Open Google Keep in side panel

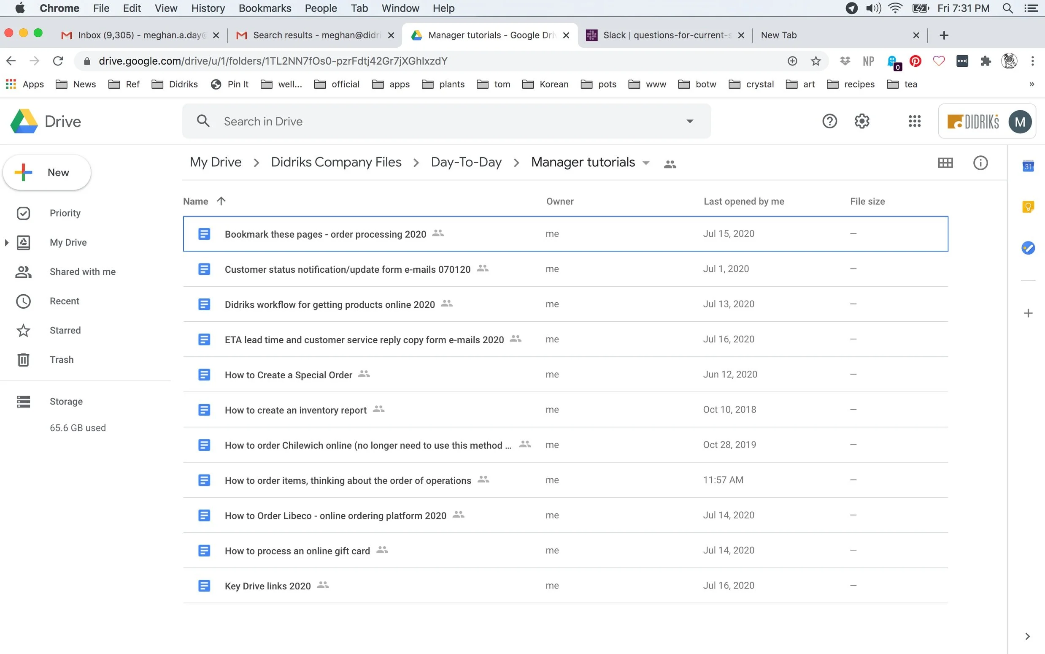coord(1028,207)
